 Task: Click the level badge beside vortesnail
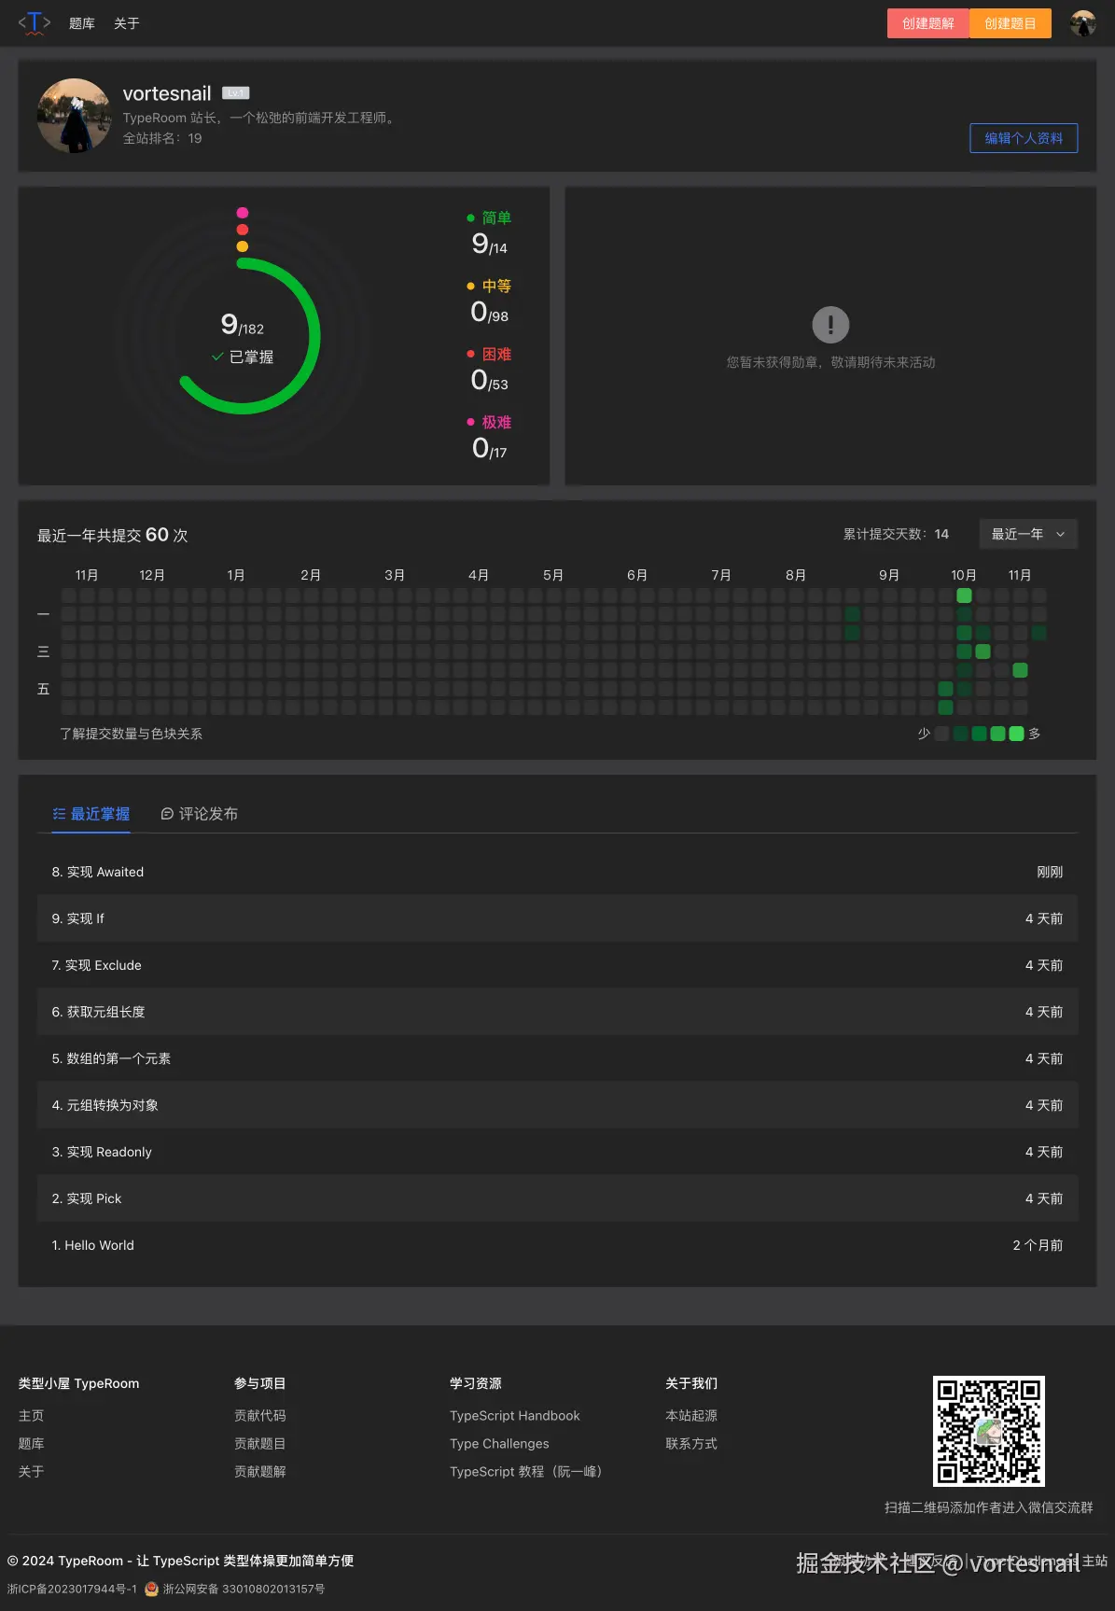[x=235, y=93]
